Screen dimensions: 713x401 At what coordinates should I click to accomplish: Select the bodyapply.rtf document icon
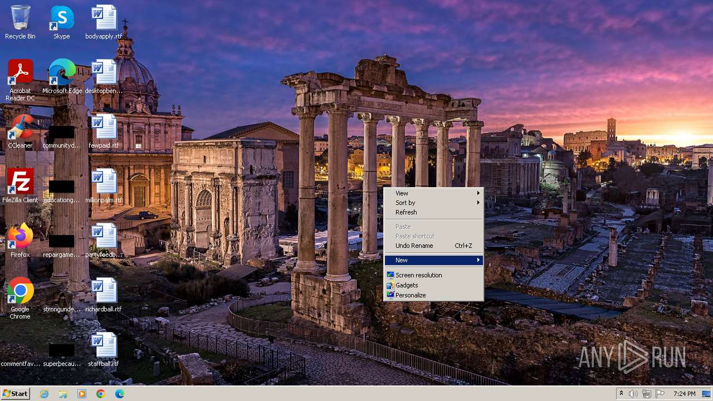coord(104,23)
